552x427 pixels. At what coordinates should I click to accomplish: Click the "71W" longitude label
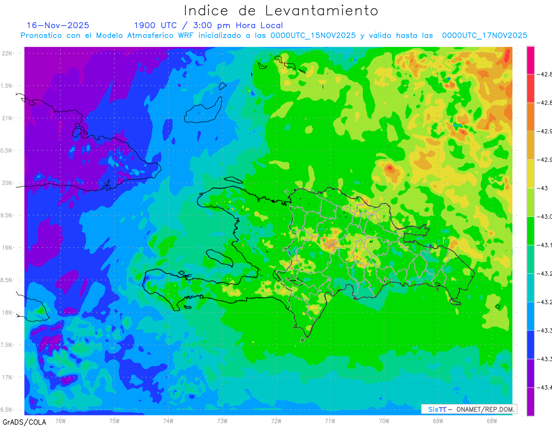(330, 421)
